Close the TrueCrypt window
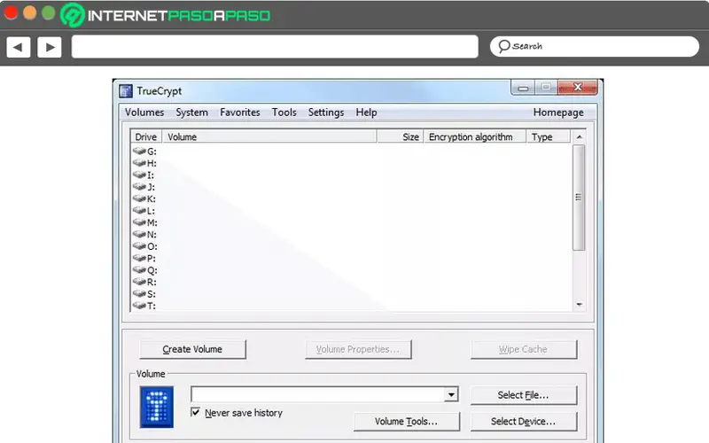709x443 pixels. [x=578, y=87]
